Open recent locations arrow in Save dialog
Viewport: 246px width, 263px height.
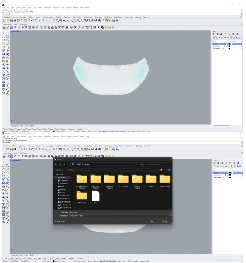[64, 165]
